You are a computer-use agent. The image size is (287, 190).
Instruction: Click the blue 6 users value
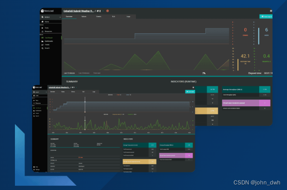point(266,30)
